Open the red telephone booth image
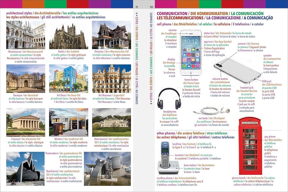This screenshot has height=192, width=288. click(x=250, y=146)
